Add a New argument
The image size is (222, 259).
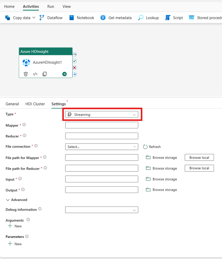pos(15,226)
